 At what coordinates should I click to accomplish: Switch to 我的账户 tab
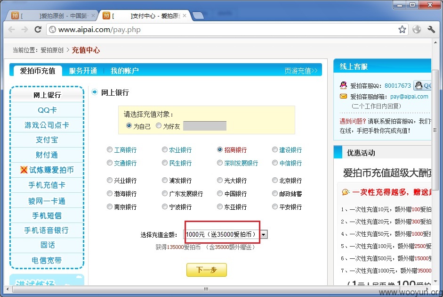[125, 70]
